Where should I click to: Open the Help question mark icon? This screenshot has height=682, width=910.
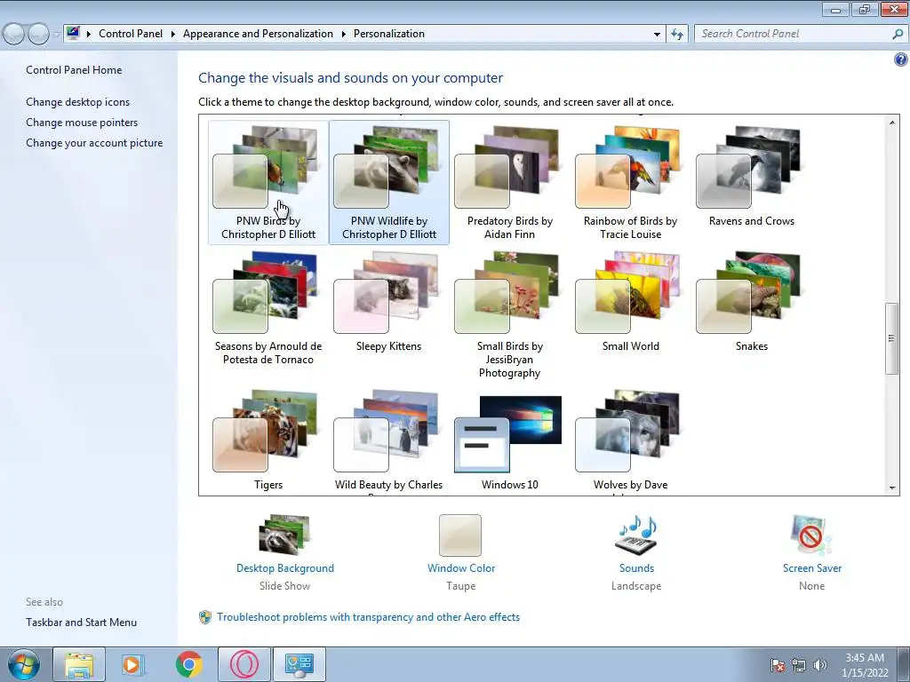[901, 59]
